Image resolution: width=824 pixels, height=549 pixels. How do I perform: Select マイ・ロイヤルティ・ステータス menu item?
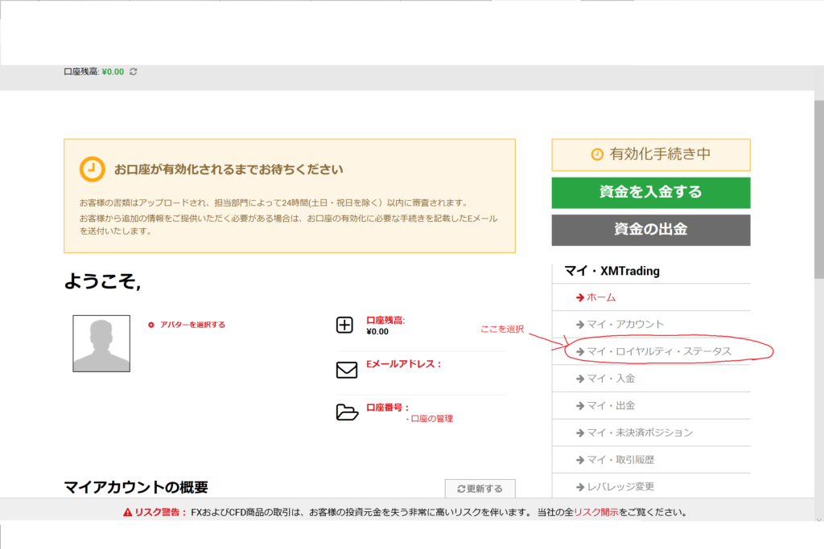pos(658,351)
